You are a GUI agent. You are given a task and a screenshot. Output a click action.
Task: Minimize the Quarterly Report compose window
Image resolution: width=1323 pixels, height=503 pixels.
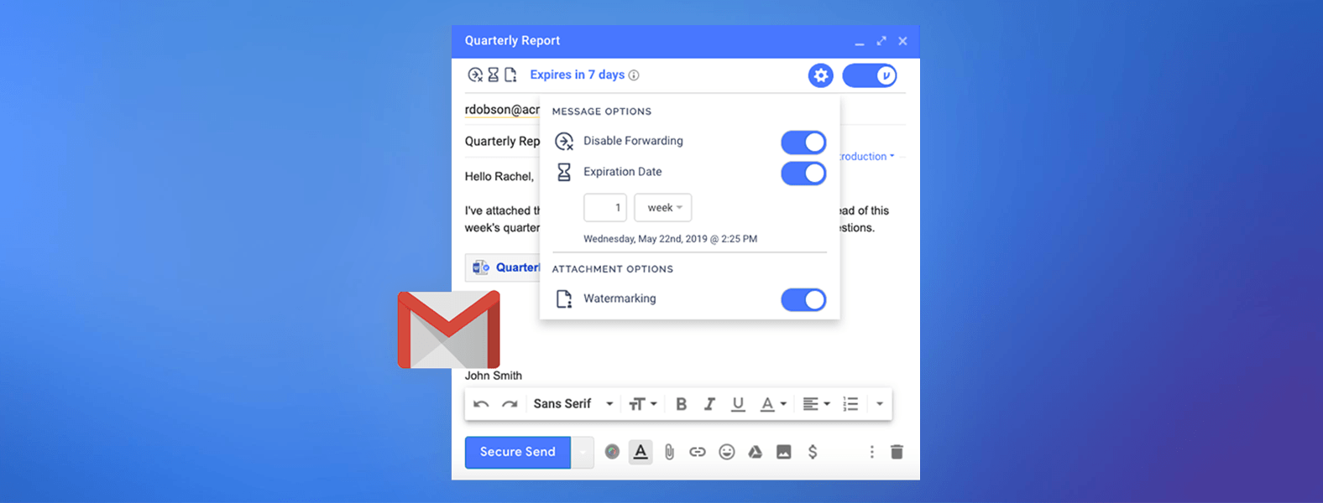click(x=860, y=42)
